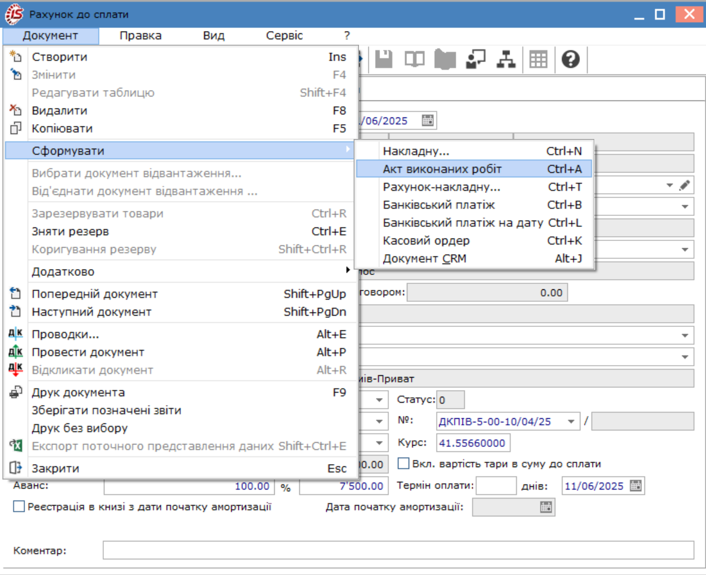The height and width of the screenshot is (575, 706).
Task: Open the Вид menu
Action: click(213, 36)
